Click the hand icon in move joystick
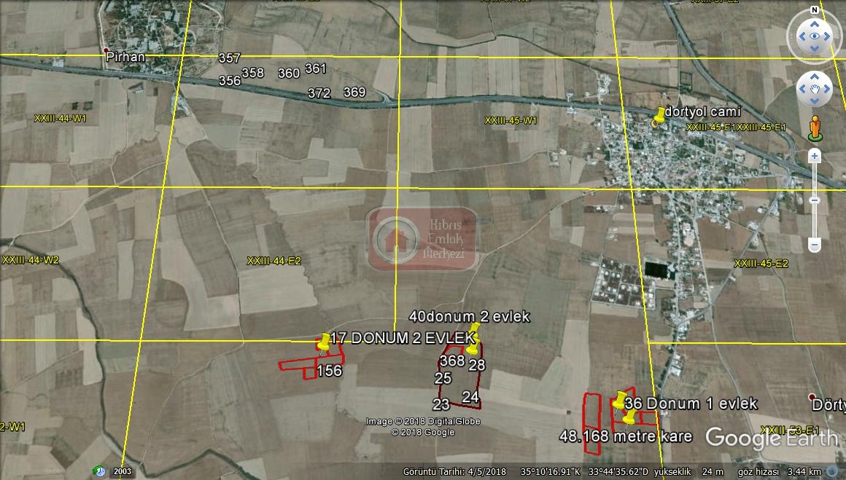Viewport: 846px width, 480px height. pos(815,90)
